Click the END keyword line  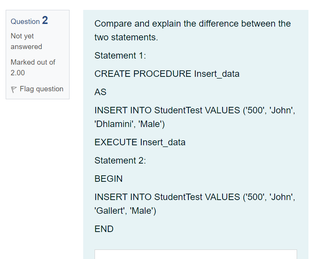tap(103, 229)
